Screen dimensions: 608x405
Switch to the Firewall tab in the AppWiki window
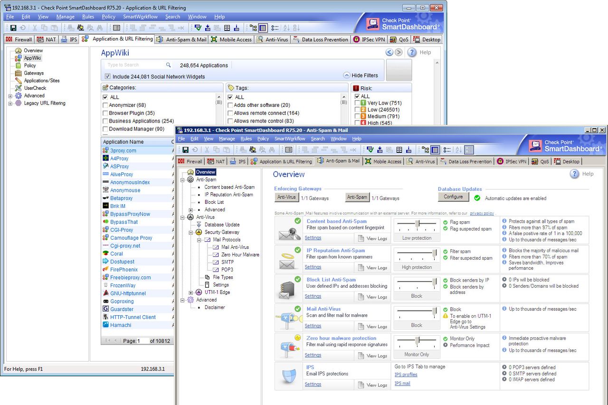[19, 39]
